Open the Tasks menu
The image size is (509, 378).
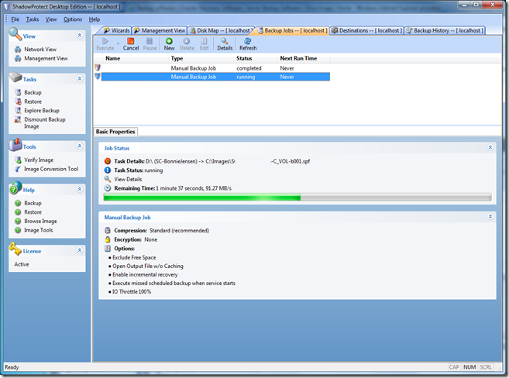pyautogui.click(x=33, y=19)
